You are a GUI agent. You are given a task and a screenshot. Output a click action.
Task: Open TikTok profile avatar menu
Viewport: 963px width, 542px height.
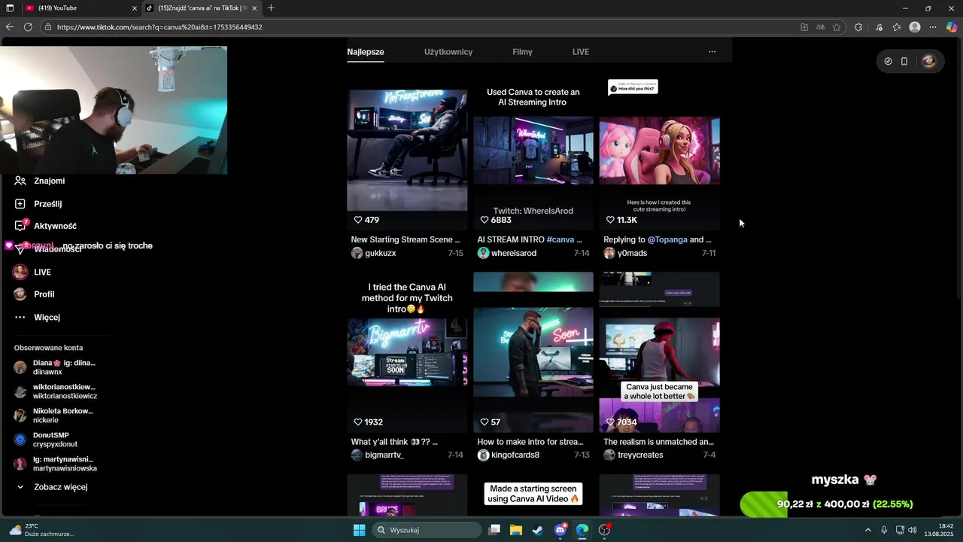[x=928, y=61]
